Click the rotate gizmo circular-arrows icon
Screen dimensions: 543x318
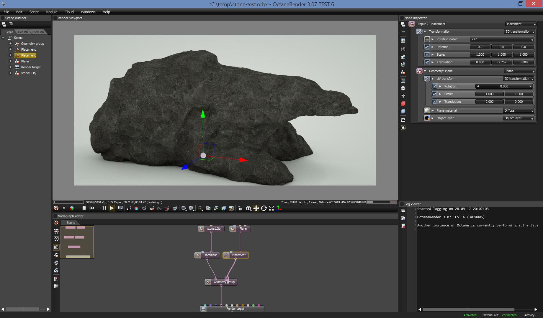point(264,208)
